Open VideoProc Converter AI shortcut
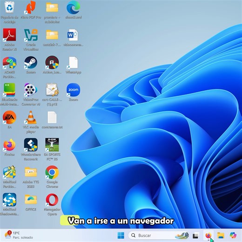The height and width of the screenshot is (242, 242). (x=31, y=90)
